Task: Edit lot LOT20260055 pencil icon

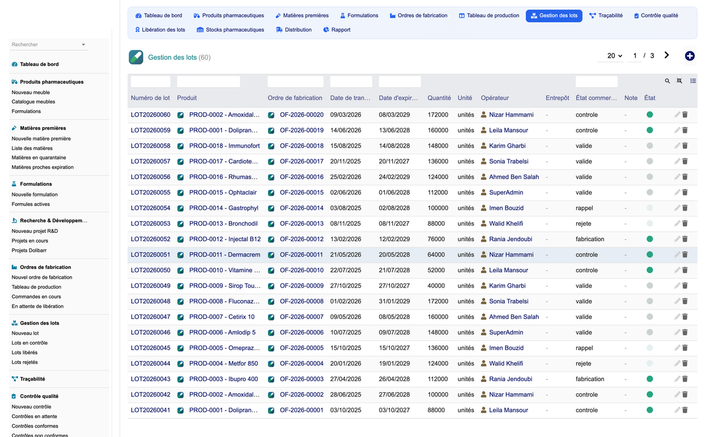Action: coord(677,192)
